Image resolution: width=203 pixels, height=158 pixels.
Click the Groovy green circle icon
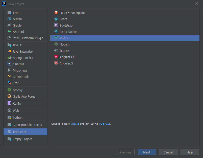point(9,90)
